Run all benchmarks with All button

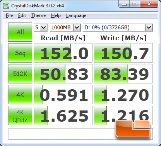pos(20,32)
